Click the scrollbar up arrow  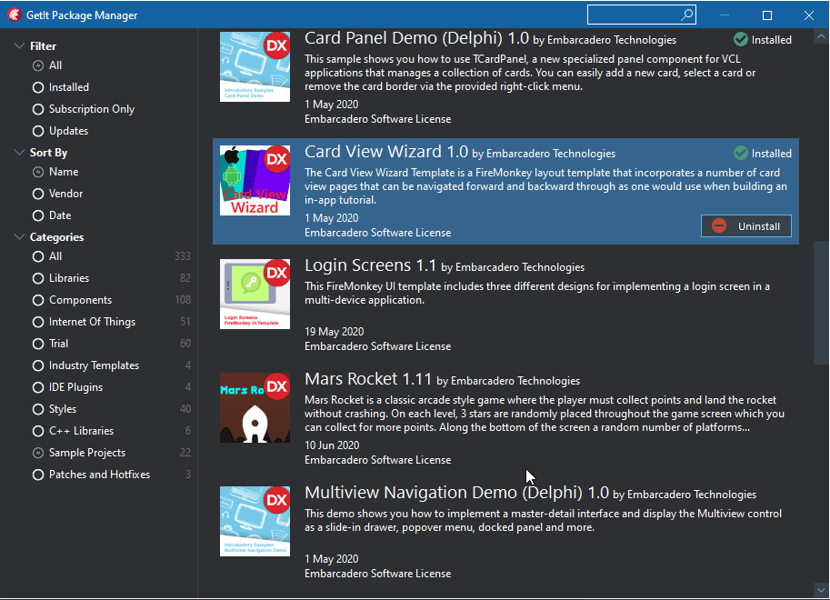821,36
